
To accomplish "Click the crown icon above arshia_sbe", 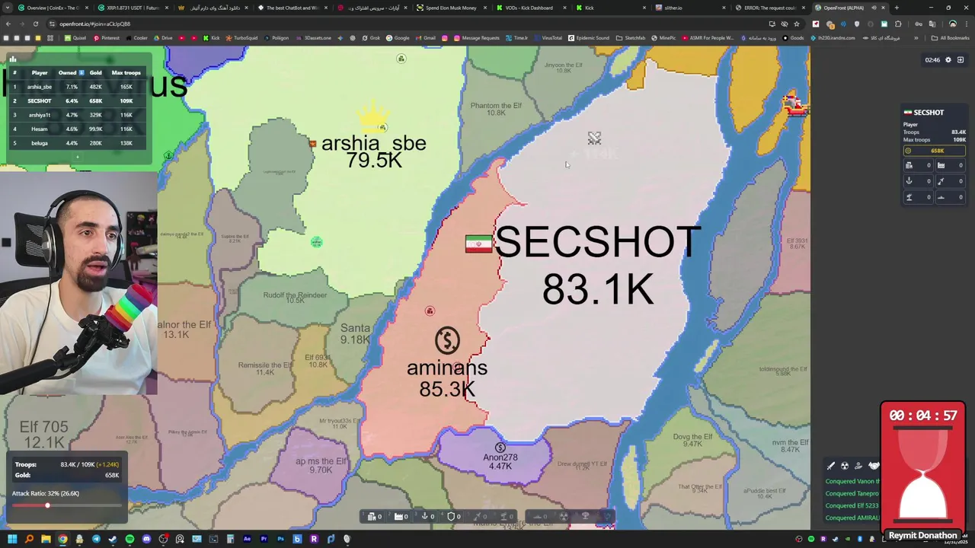I will 372,116.
